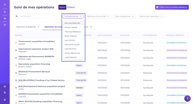Click Agent badge on RENT'n MOVE row
This screenshot has width=193, height=104.
click(x=79, y=65)
